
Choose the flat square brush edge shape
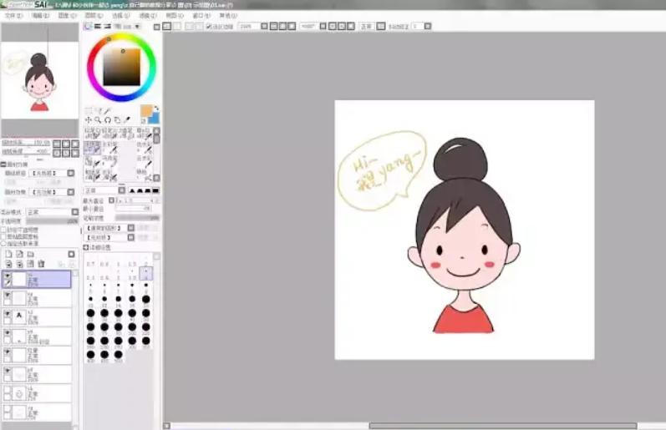(x=155, y=190)
